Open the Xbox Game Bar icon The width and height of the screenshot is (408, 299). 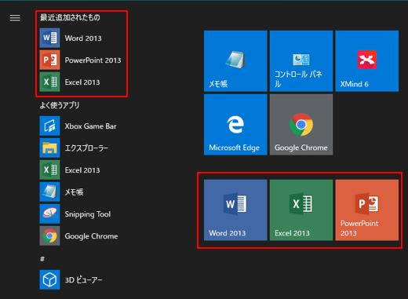(x=49, y=126)
